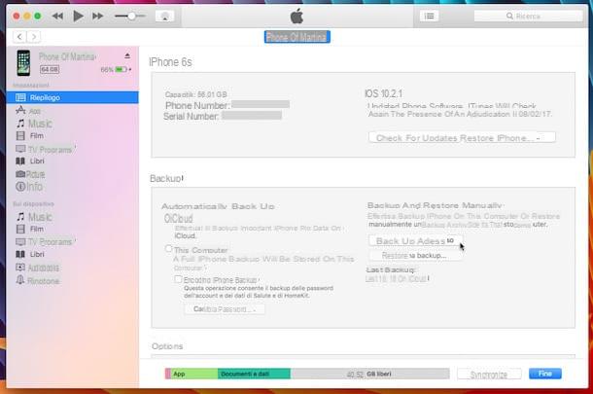Screen dimensions: 593x394
Task: Go back with the left chevron
Action: coord(19,37)
